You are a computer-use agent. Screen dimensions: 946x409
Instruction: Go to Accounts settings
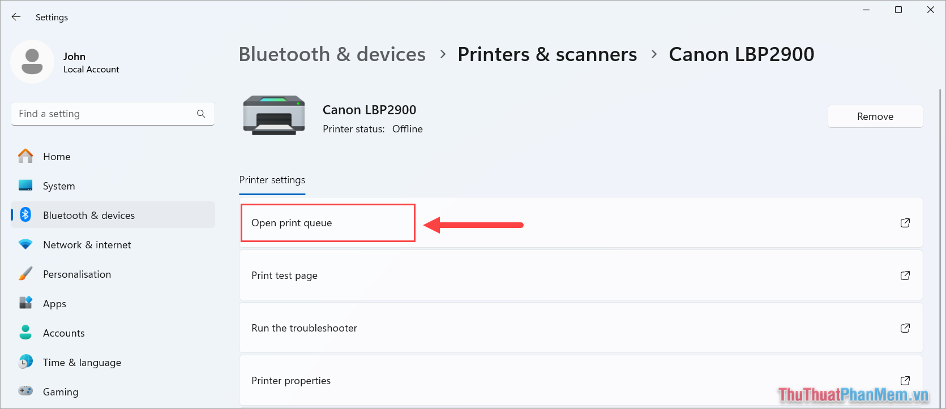[x=113, y=333]
